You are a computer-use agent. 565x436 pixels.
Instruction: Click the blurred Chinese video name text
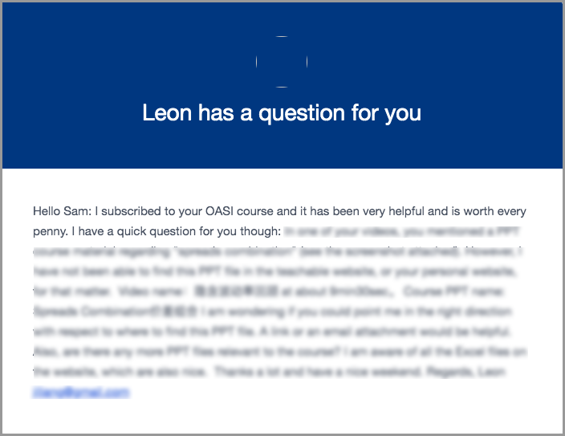(236, 291)
